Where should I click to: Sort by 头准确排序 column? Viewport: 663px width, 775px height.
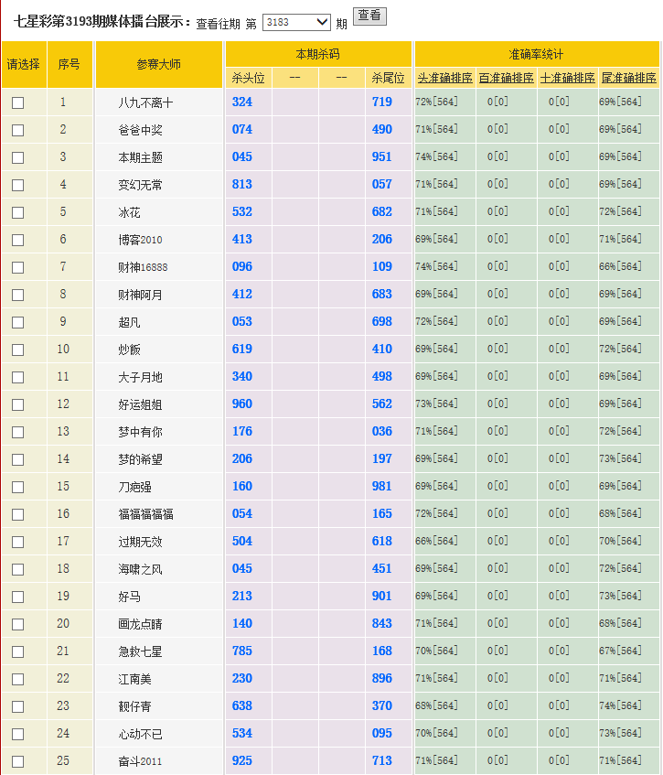pos(444,79)
